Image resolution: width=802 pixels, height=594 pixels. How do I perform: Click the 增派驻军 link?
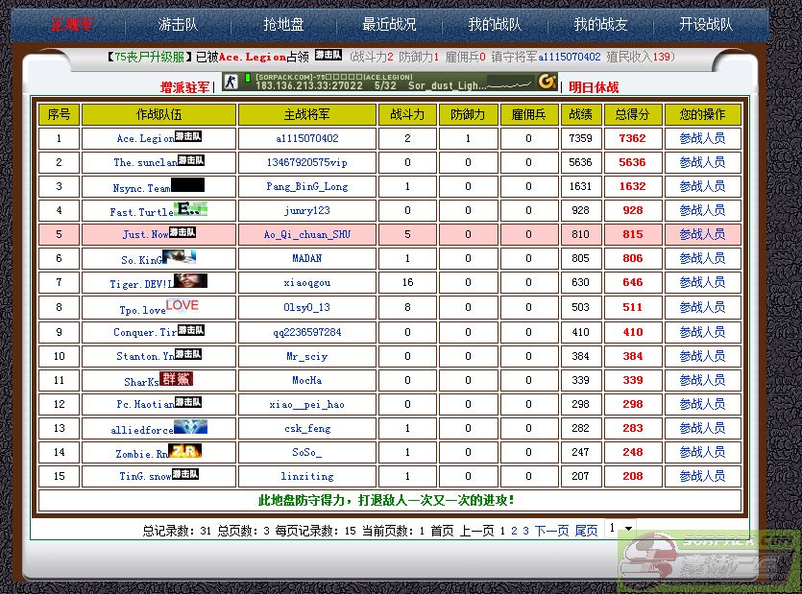tap(184, 87)
